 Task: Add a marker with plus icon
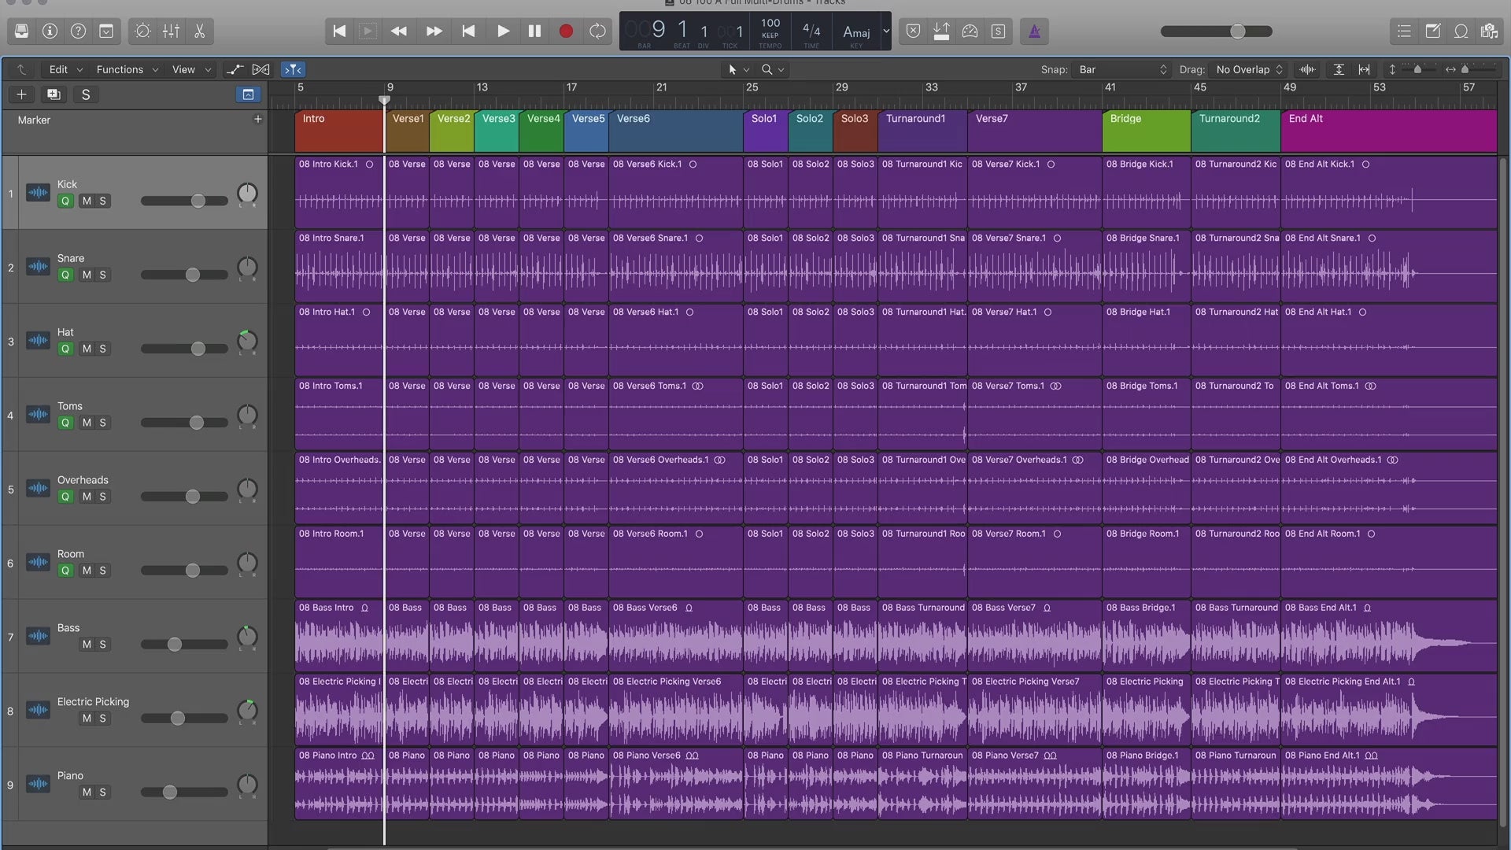click(257, 119)
